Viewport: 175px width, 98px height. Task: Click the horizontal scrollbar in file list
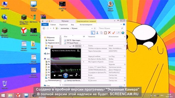tap(87, 85)
